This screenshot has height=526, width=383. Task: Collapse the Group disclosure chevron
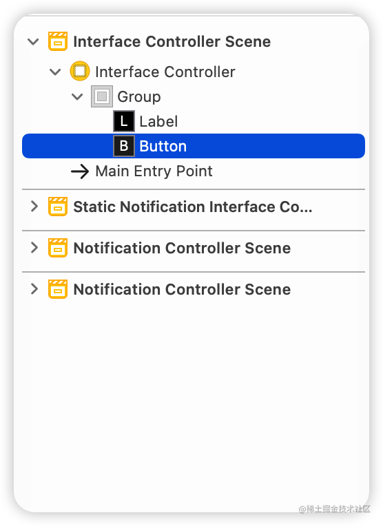[x=77, y=96]
